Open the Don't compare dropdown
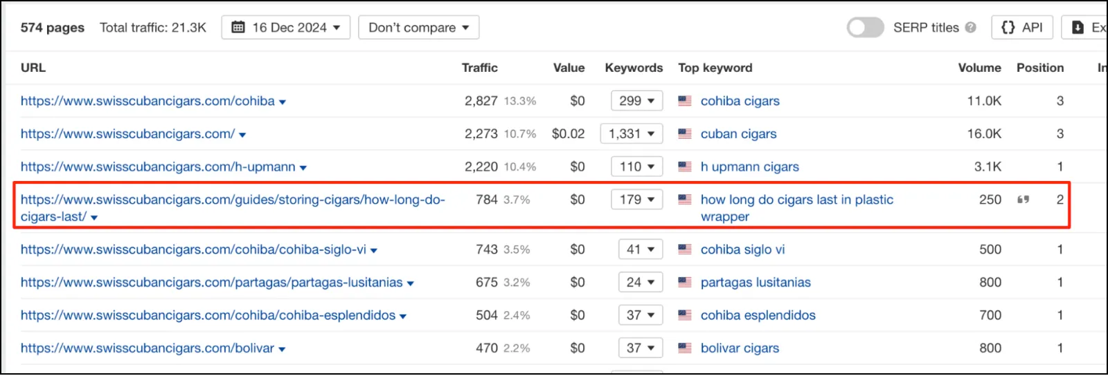 [419, 28]
